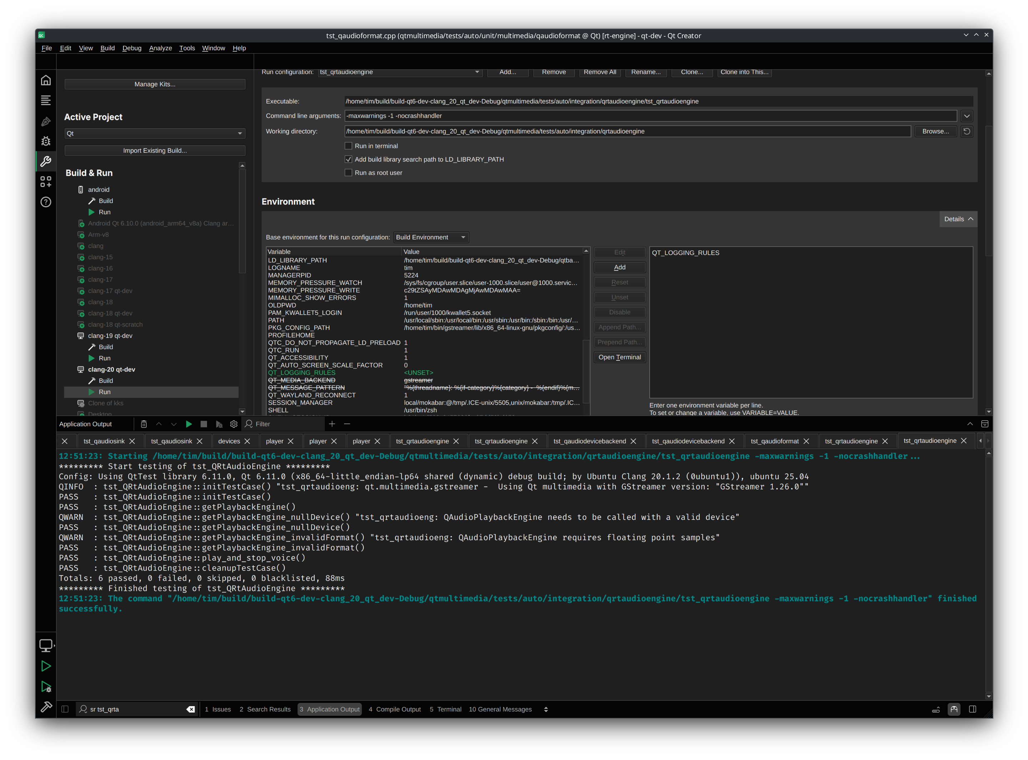
Task: Open the Analyze menu
Action: point(160,48)
